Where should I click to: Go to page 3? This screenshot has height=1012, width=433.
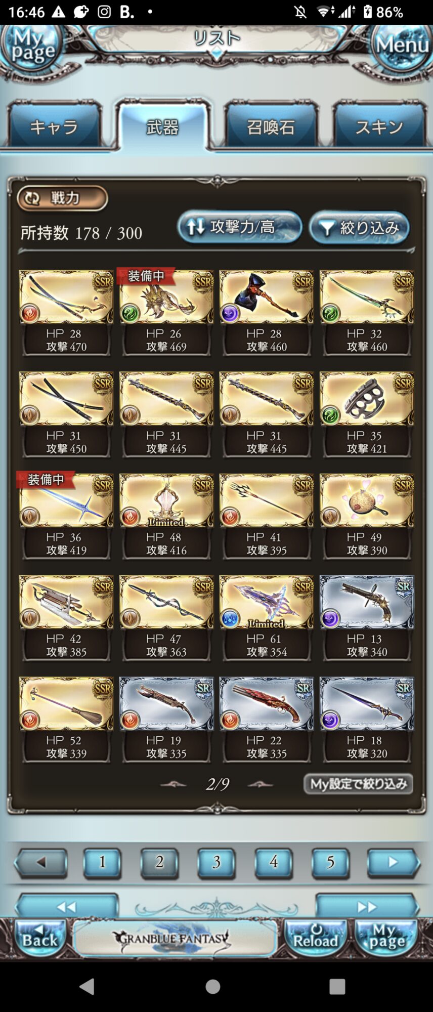(x=216, y=862)
